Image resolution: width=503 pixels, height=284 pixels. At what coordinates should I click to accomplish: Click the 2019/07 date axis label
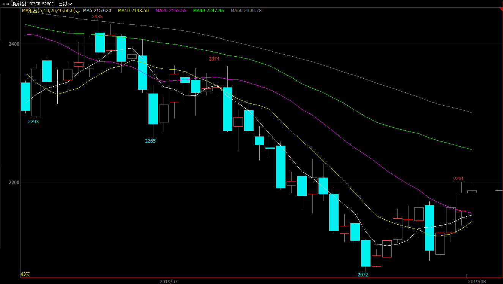click(169, 281)
